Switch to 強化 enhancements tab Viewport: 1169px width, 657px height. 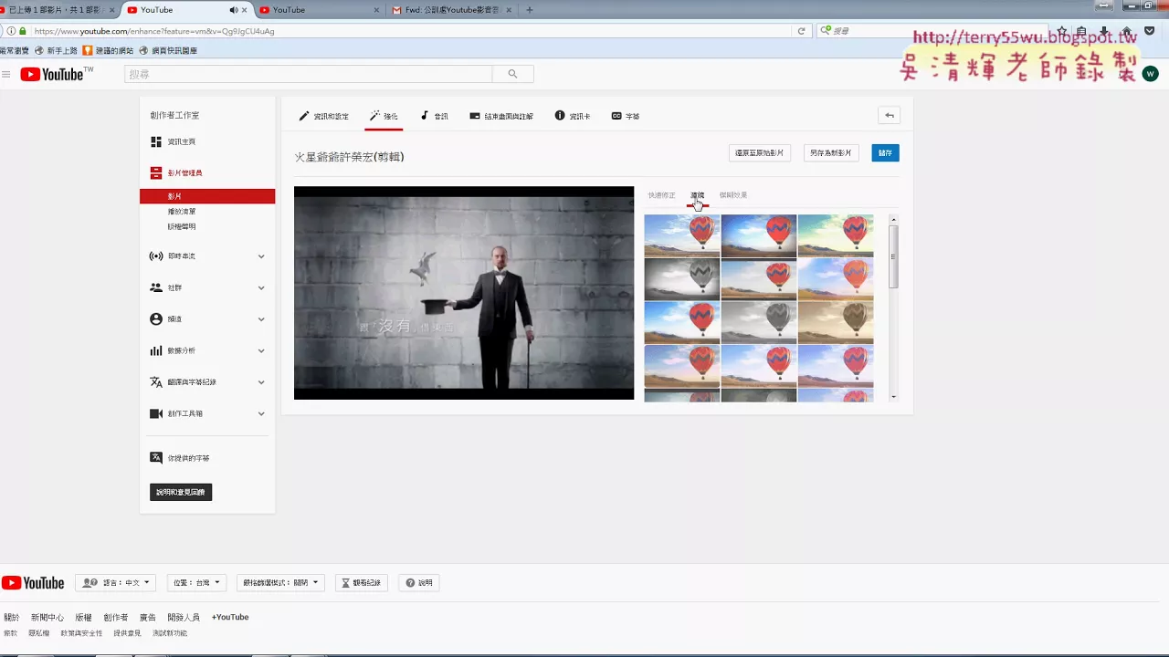click(384, 116)
